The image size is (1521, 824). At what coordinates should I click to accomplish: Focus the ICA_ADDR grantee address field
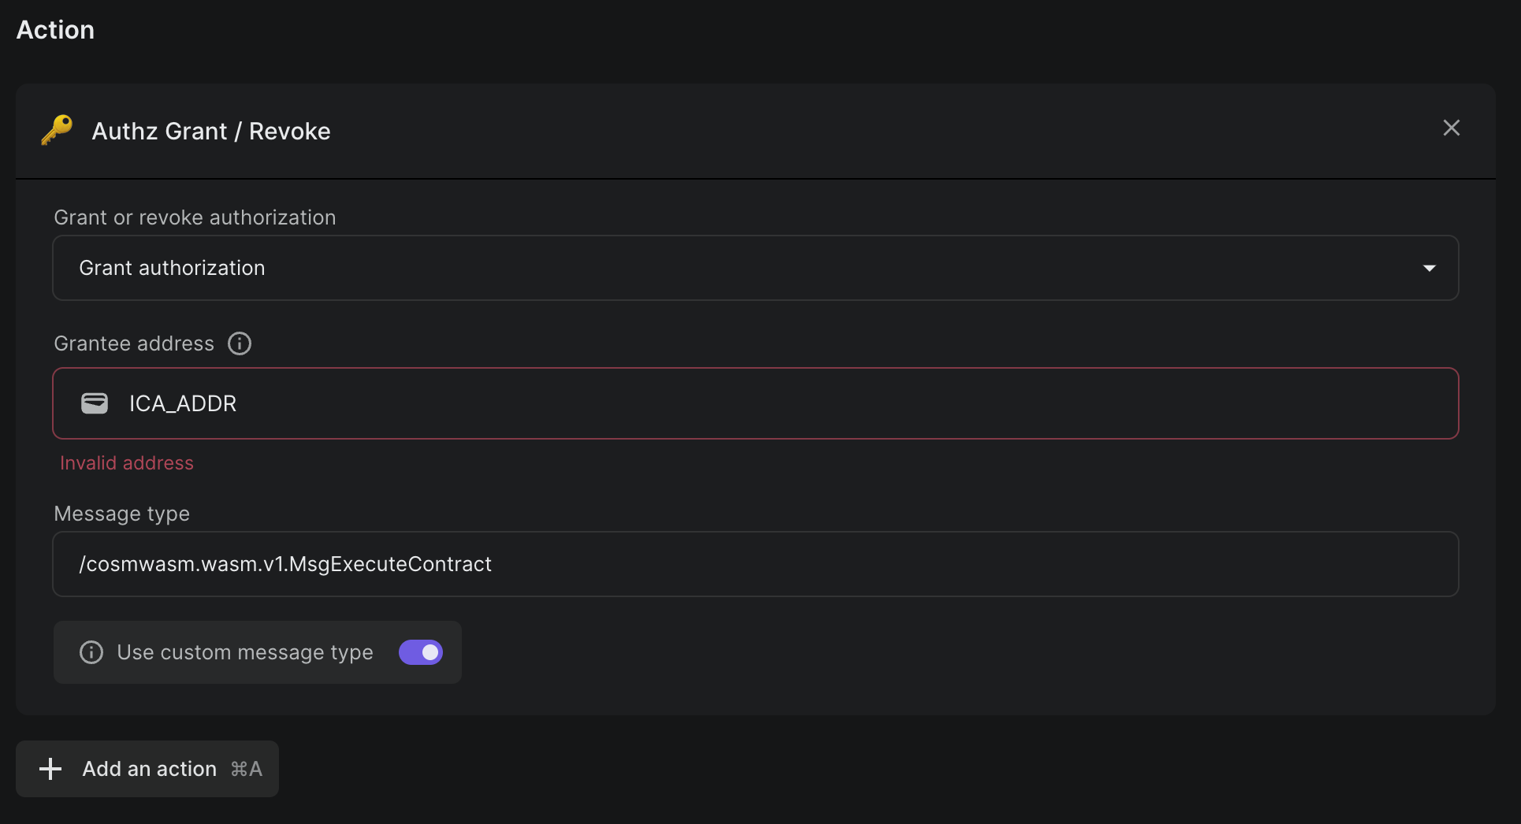pos(755,403)
